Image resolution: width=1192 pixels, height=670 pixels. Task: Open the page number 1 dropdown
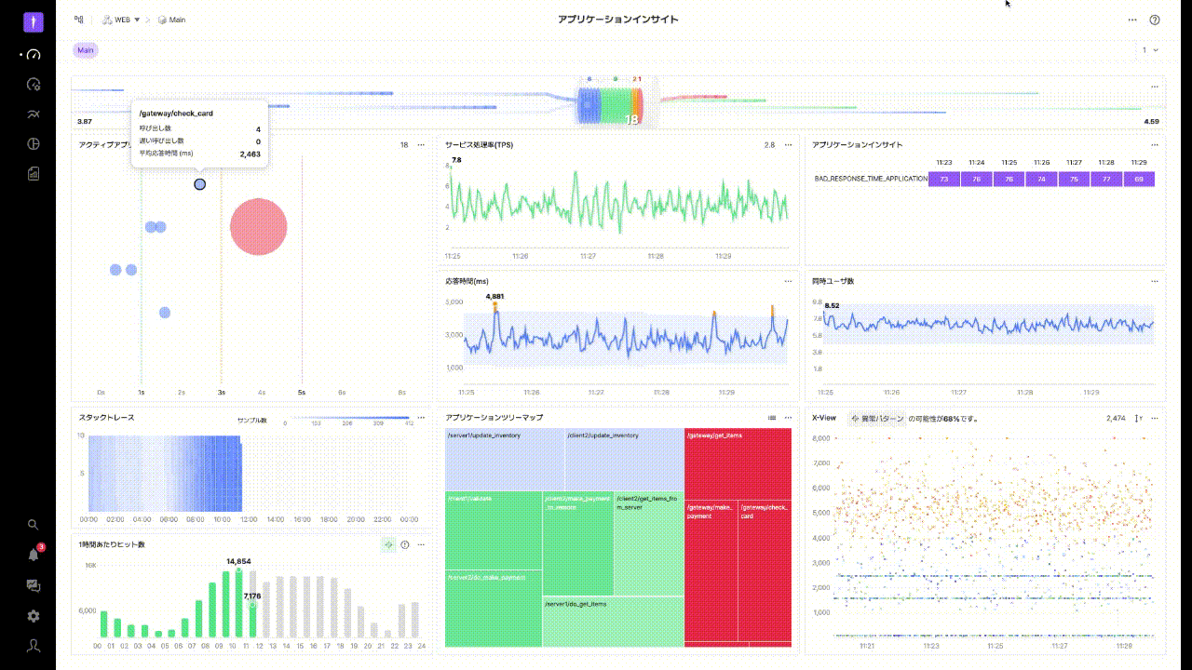tap(1150, 50)
